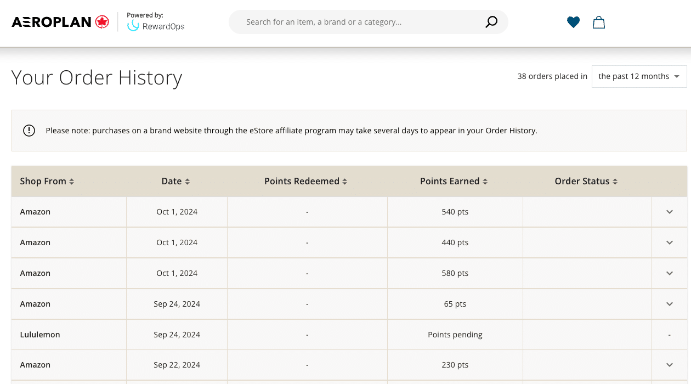Expand the 65 pts Amazon order

669,304
